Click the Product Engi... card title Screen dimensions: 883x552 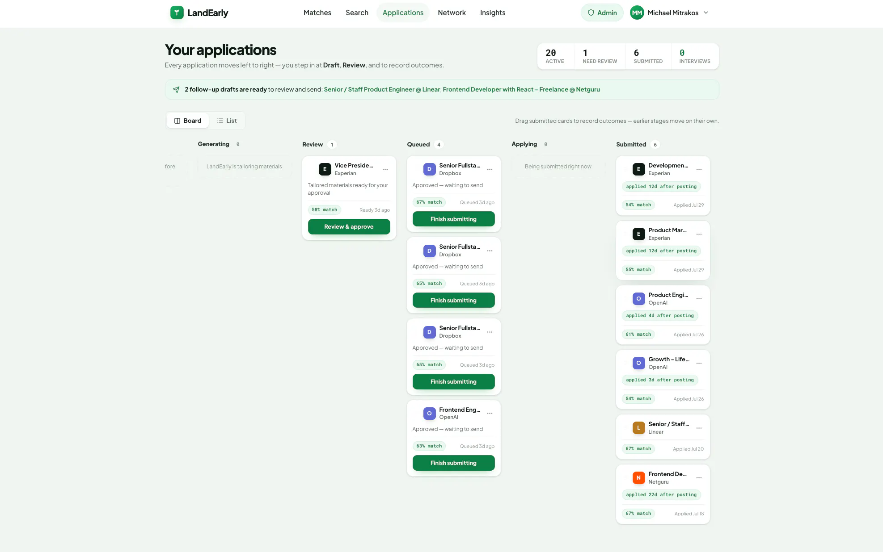click(x=668, y=295)
